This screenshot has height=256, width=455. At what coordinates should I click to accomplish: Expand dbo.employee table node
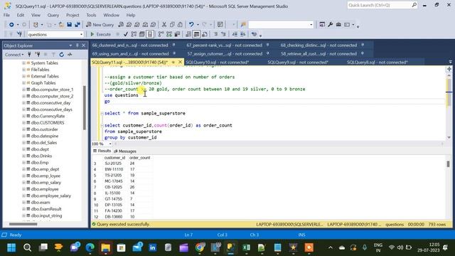coord(23,189)
